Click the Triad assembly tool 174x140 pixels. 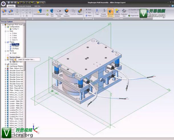[97, 11]
